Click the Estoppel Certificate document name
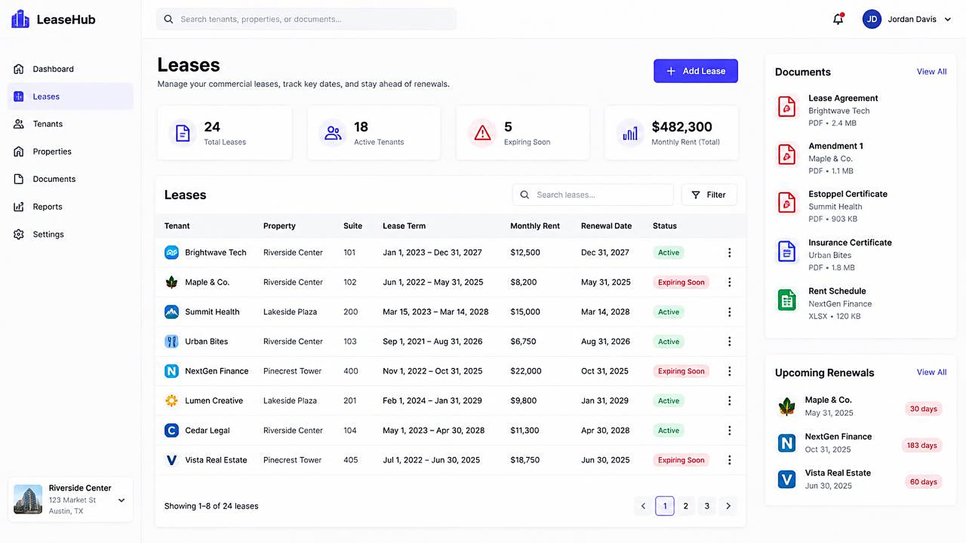This screenshot has width=966, height=543. (848, 194)
